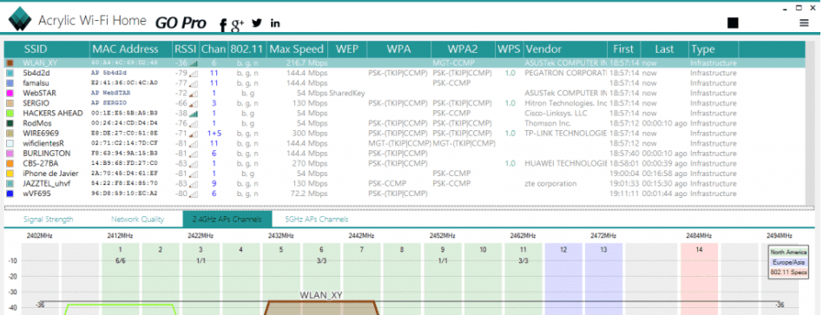Click the green color swatch for HACKERS AHEAD
The width and height of the screenshot is (823, 315).
pyautogui.click(x=10, y=114)
